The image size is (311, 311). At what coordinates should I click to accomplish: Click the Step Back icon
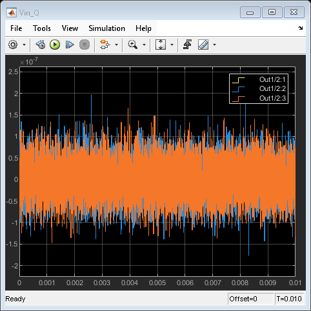point(41,45)
